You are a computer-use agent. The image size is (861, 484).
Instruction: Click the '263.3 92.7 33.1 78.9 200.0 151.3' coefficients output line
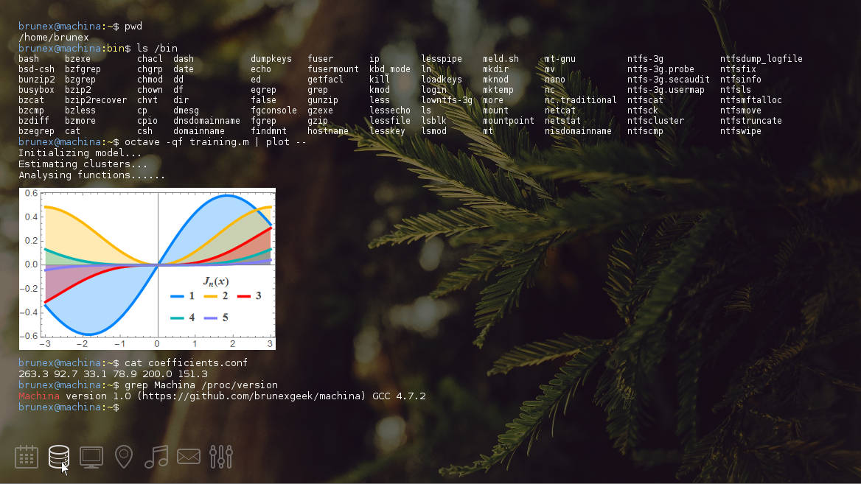(x=113, y=374)
